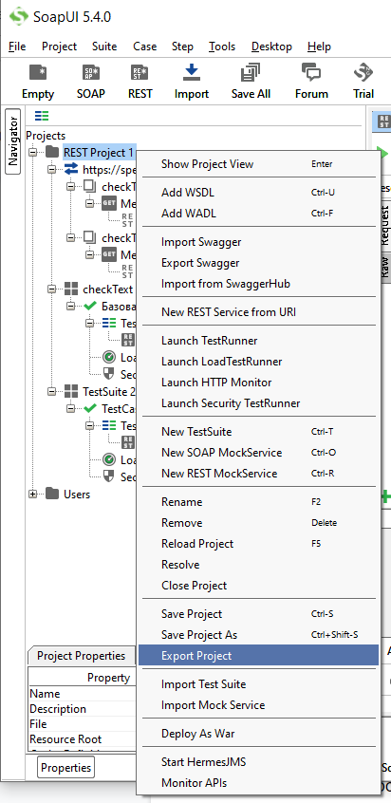Click the test steps icon under TestCa
Viewport: 391px width, 803px height.
click(109, 425)
